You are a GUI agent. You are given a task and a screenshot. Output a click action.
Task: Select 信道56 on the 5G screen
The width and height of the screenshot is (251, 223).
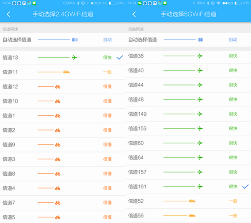click(136, 216)
